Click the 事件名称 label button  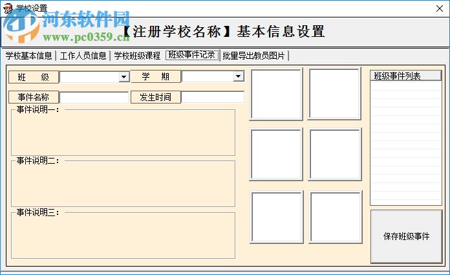point(34,97)
